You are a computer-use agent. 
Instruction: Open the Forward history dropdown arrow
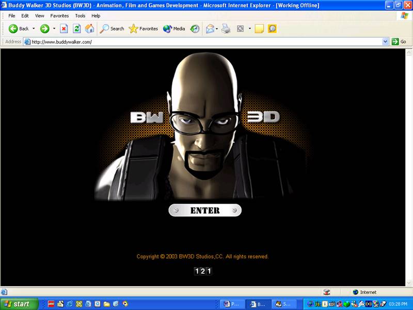pyautogui.click(x=54, y=28)
